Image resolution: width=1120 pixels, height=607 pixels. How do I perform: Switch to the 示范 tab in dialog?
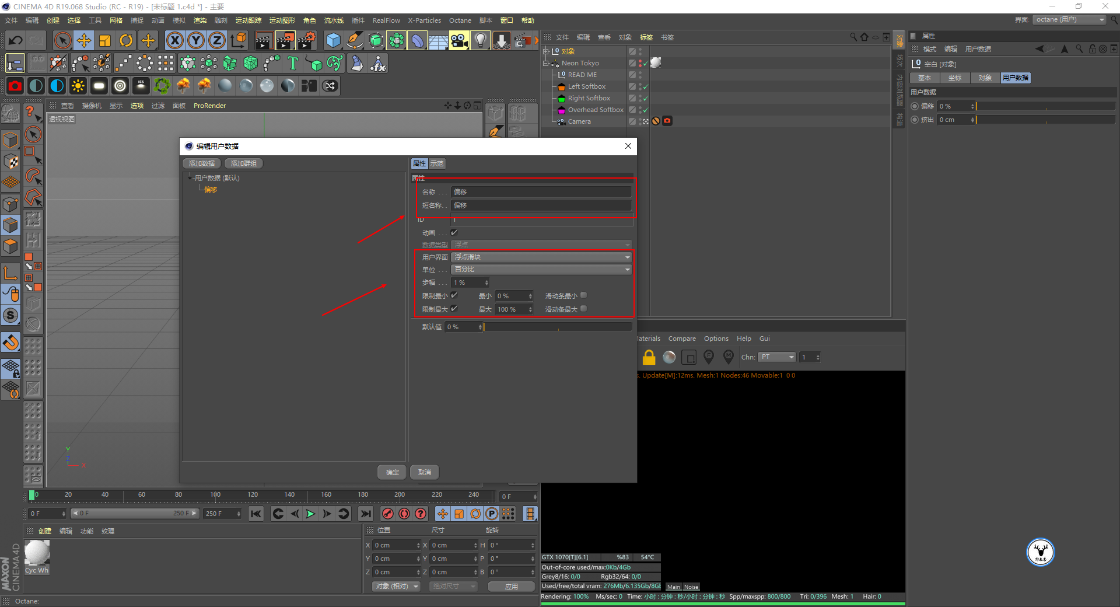[437, 163]
